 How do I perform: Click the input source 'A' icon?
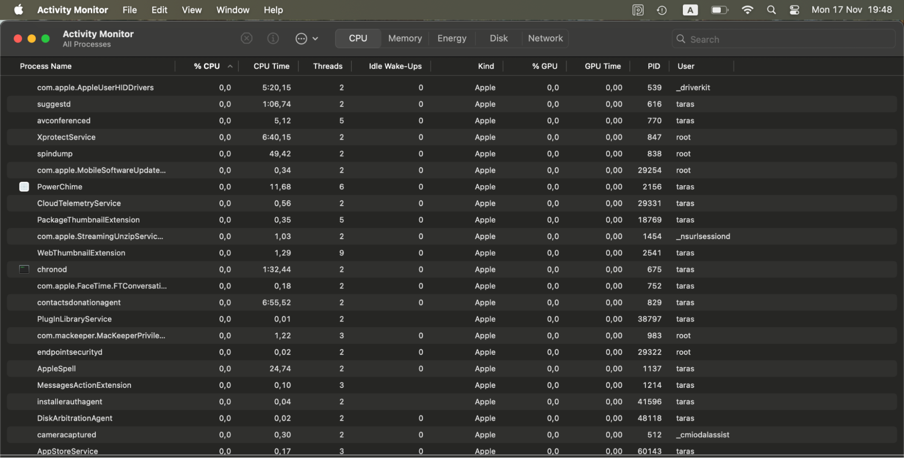[690, 9]
